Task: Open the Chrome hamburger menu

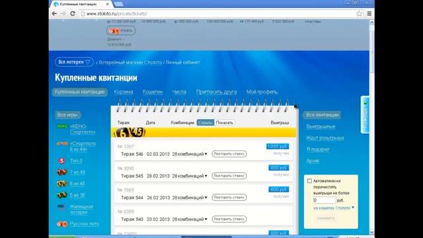Action: pyautogui.click(x=369, y=13)
